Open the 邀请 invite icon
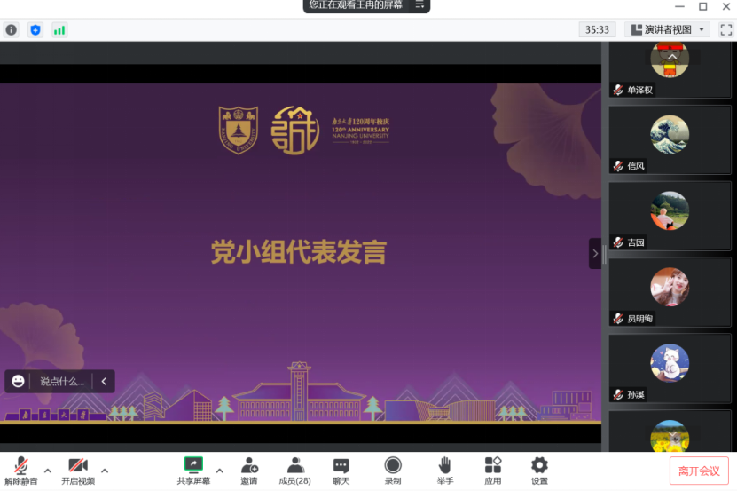The height and width of the screenshot is (491, 737). (249, 470)
